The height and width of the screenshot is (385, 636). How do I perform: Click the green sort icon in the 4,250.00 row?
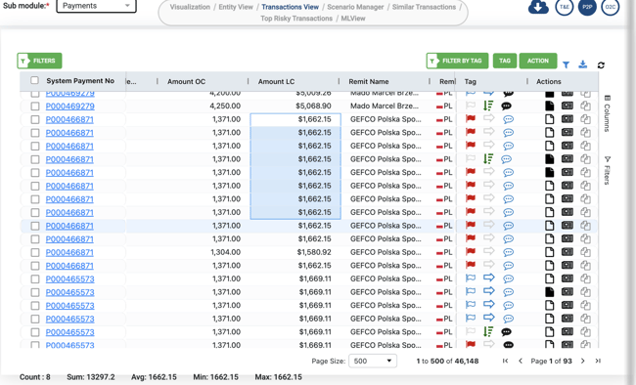point(488,106)
